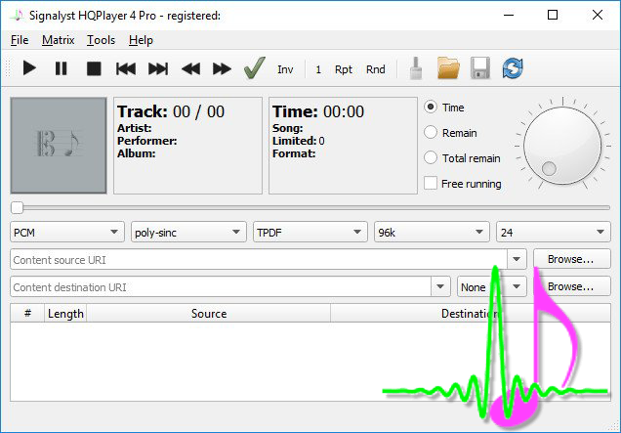The image size is (621, 433).
Task: Select the Remain radio button
Action: [431, 132]
